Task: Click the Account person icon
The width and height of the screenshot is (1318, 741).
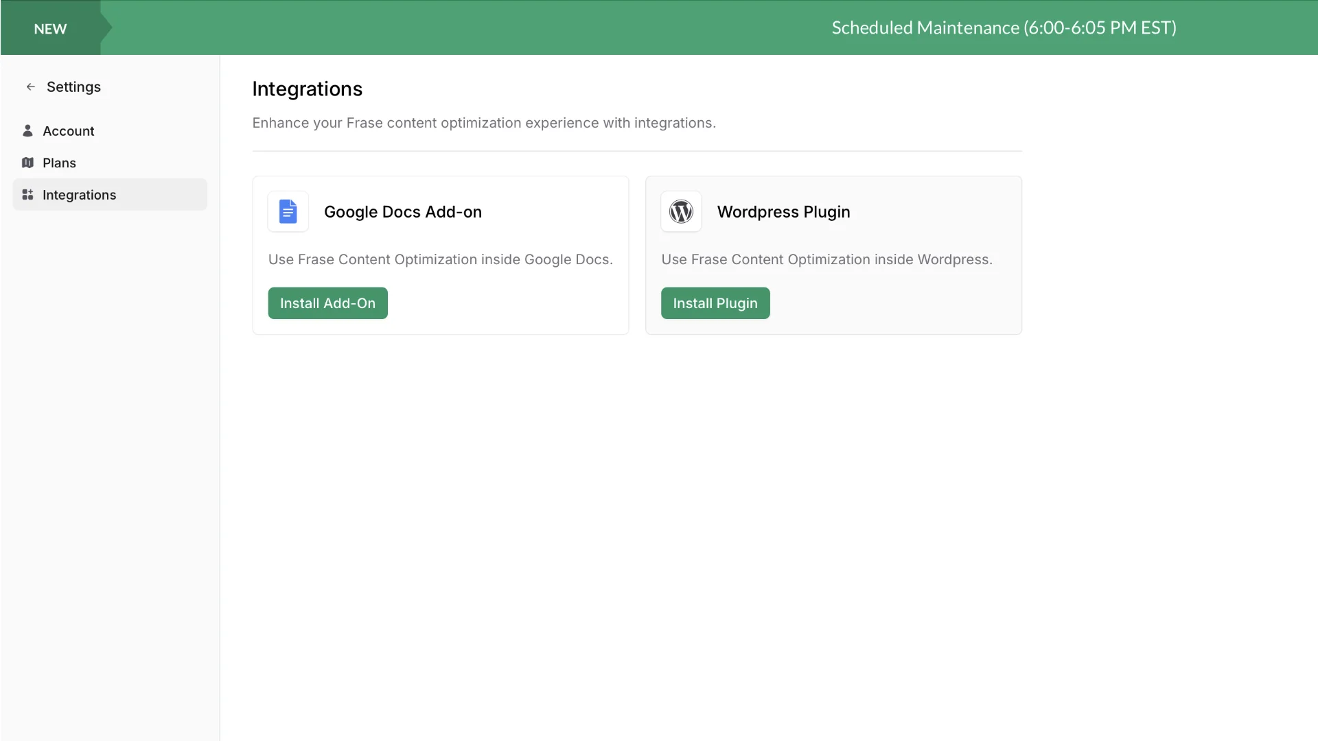Action: [27, 130]
